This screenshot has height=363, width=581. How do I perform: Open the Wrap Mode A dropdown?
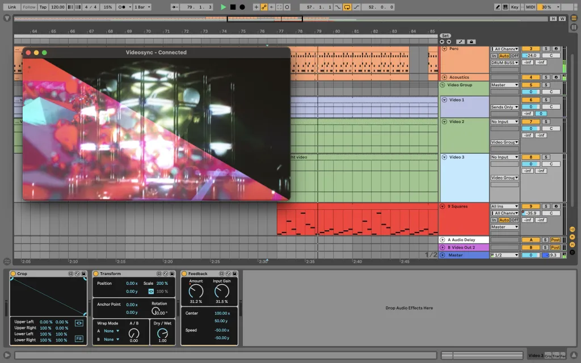(111, 331)
